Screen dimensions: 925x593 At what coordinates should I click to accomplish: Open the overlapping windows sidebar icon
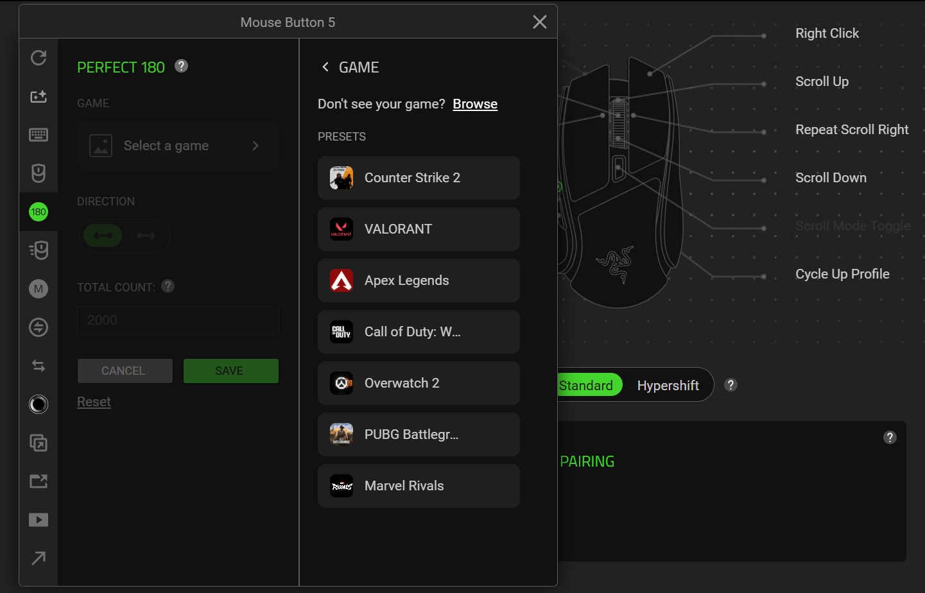(x=39, y=443)
